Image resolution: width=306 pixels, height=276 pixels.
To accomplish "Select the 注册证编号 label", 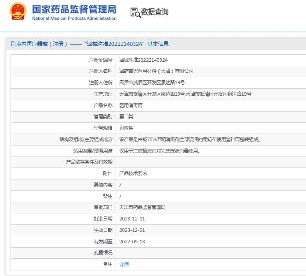I will (x=101, y=60).
